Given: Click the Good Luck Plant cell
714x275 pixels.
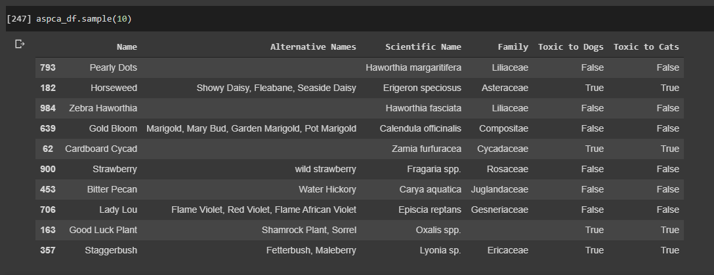Looking at the screenshot, I should pyautogui.click(x=103, y=230).
